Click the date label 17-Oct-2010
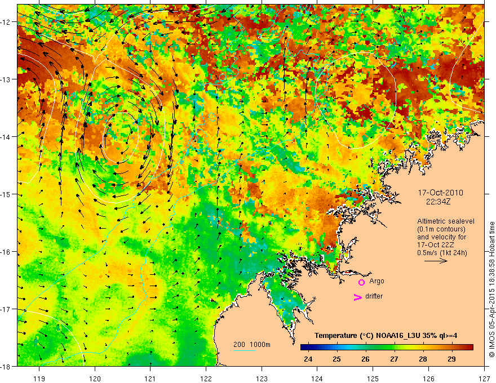The image size is (496, 383). tap(441, 193)
